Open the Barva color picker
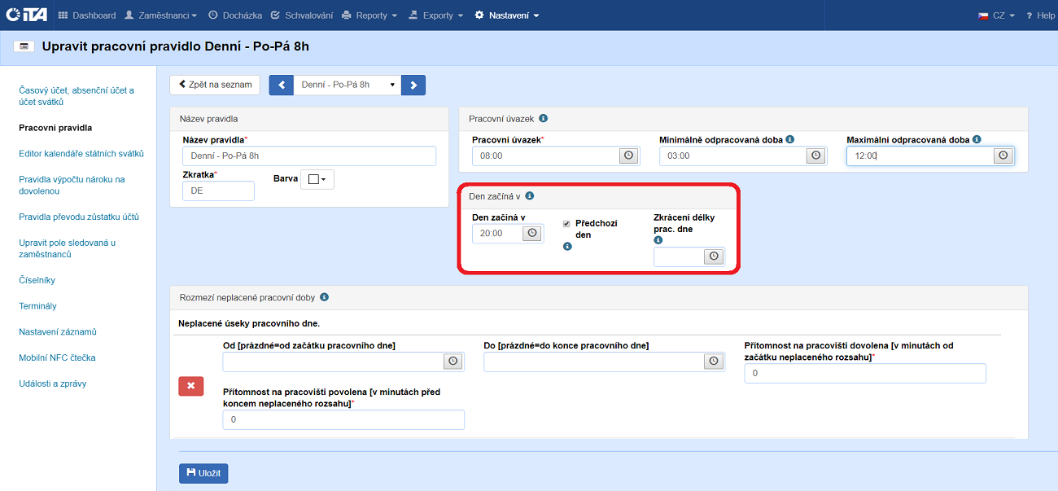The image size is (1058, 491). pos(317,179)
